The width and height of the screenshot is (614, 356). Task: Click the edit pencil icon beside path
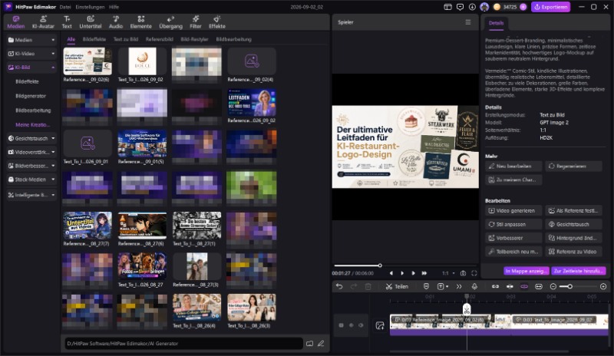click(x=321, y=344)
